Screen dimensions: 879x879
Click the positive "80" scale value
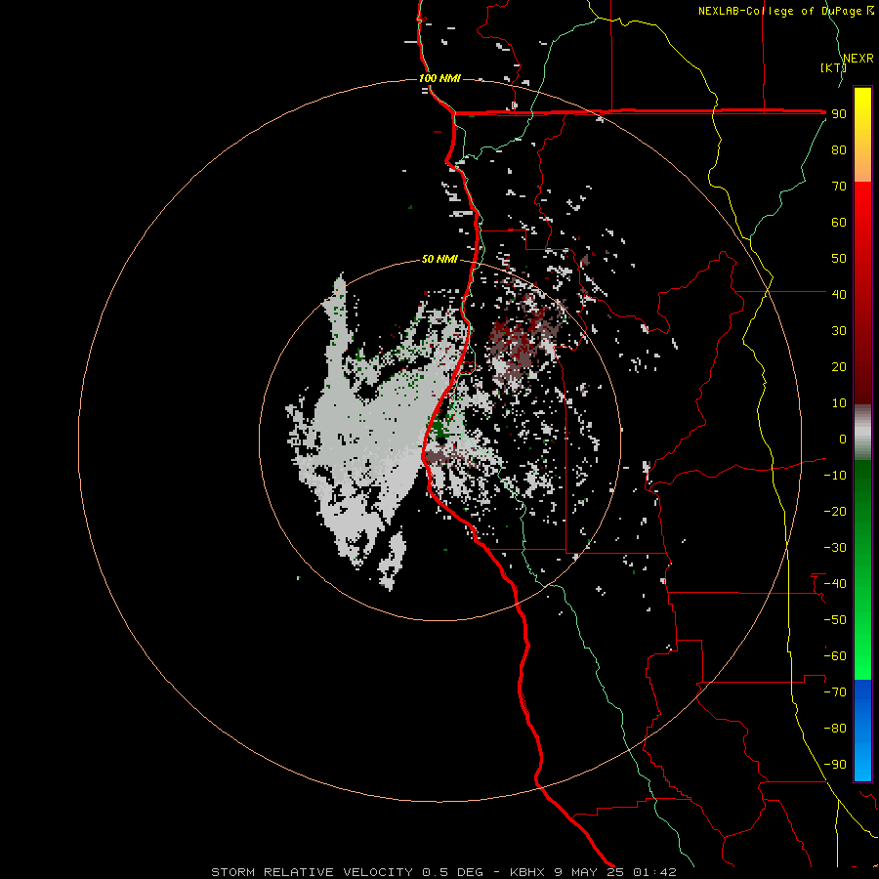(x=839, y=149)
